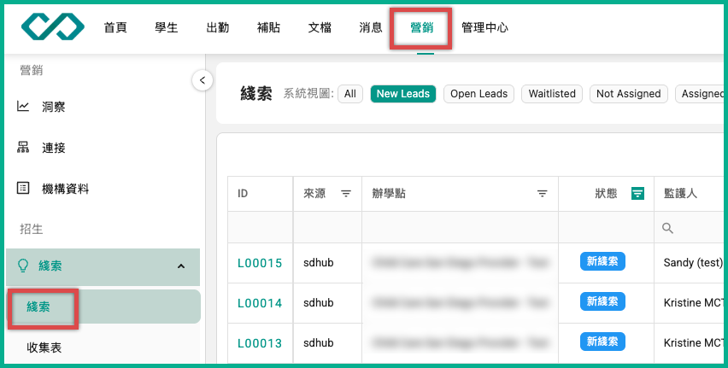Viewport: 728px width, 368px height.
Task: Click the Kristine guardian in row L00013
Action: (x=694, y=342)
